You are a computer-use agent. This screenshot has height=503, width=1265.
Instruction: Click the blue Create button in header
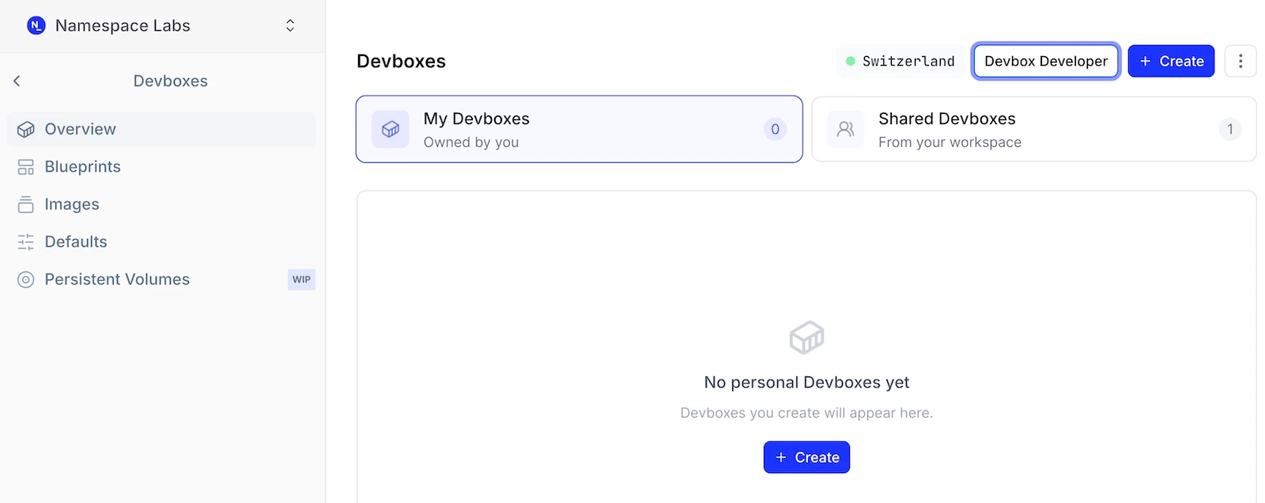1171,61
